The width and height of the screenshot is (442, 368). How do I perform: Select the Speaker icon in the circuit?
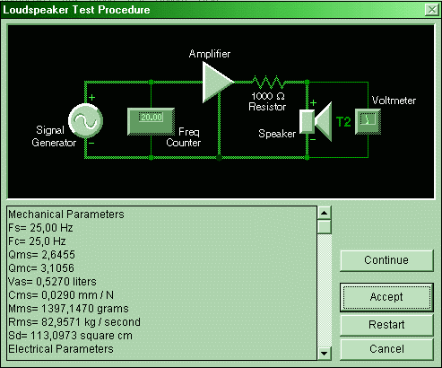click(316, 122)
